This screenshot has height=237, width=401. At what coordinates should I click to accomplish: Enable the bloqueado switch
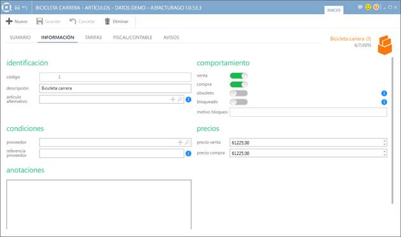tap(238, 102)
